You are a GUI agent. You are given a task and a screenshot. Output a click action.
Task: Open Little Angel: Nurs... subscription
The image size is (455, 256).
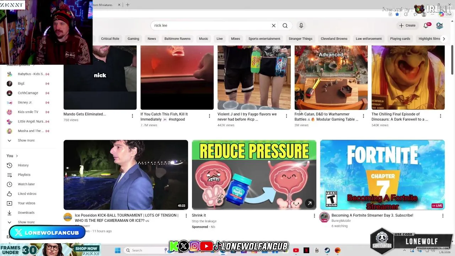28,122
